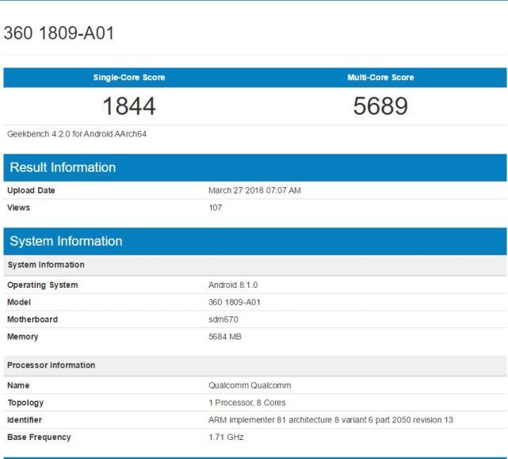
Task: Click the Processor Information subheader
Action: (51, 365)
